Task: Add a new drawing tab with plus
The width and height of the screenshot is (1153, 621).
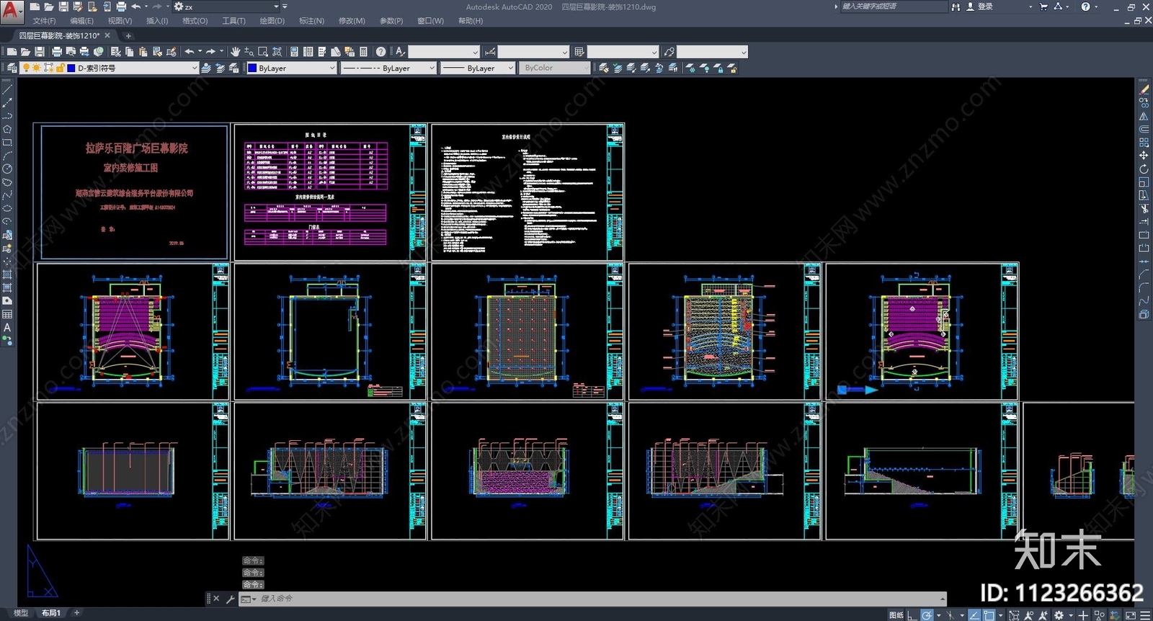Action: coord(128,35)
